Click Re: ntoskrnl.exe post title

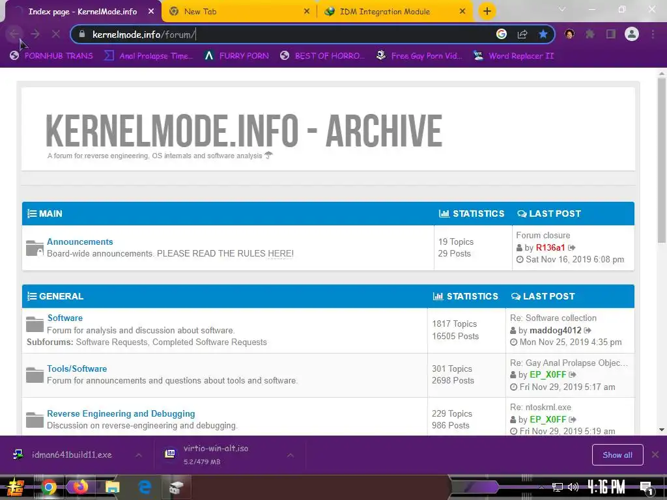point(541,407)
